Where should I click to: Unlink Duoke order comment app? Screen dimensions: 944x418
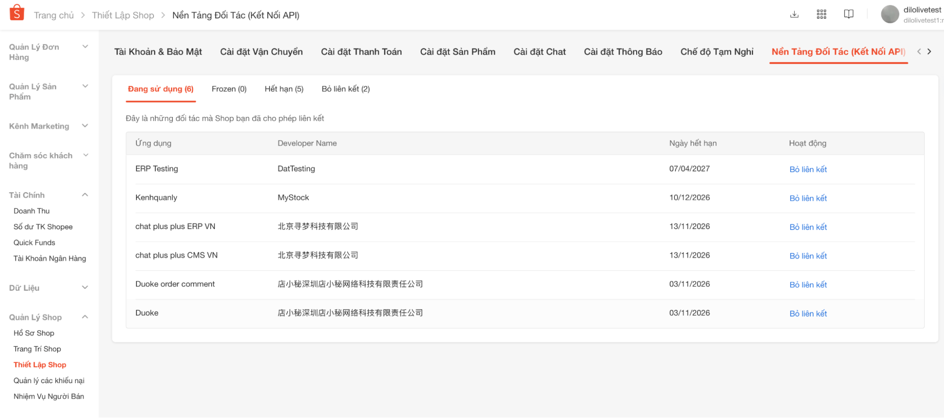(808, 284)
